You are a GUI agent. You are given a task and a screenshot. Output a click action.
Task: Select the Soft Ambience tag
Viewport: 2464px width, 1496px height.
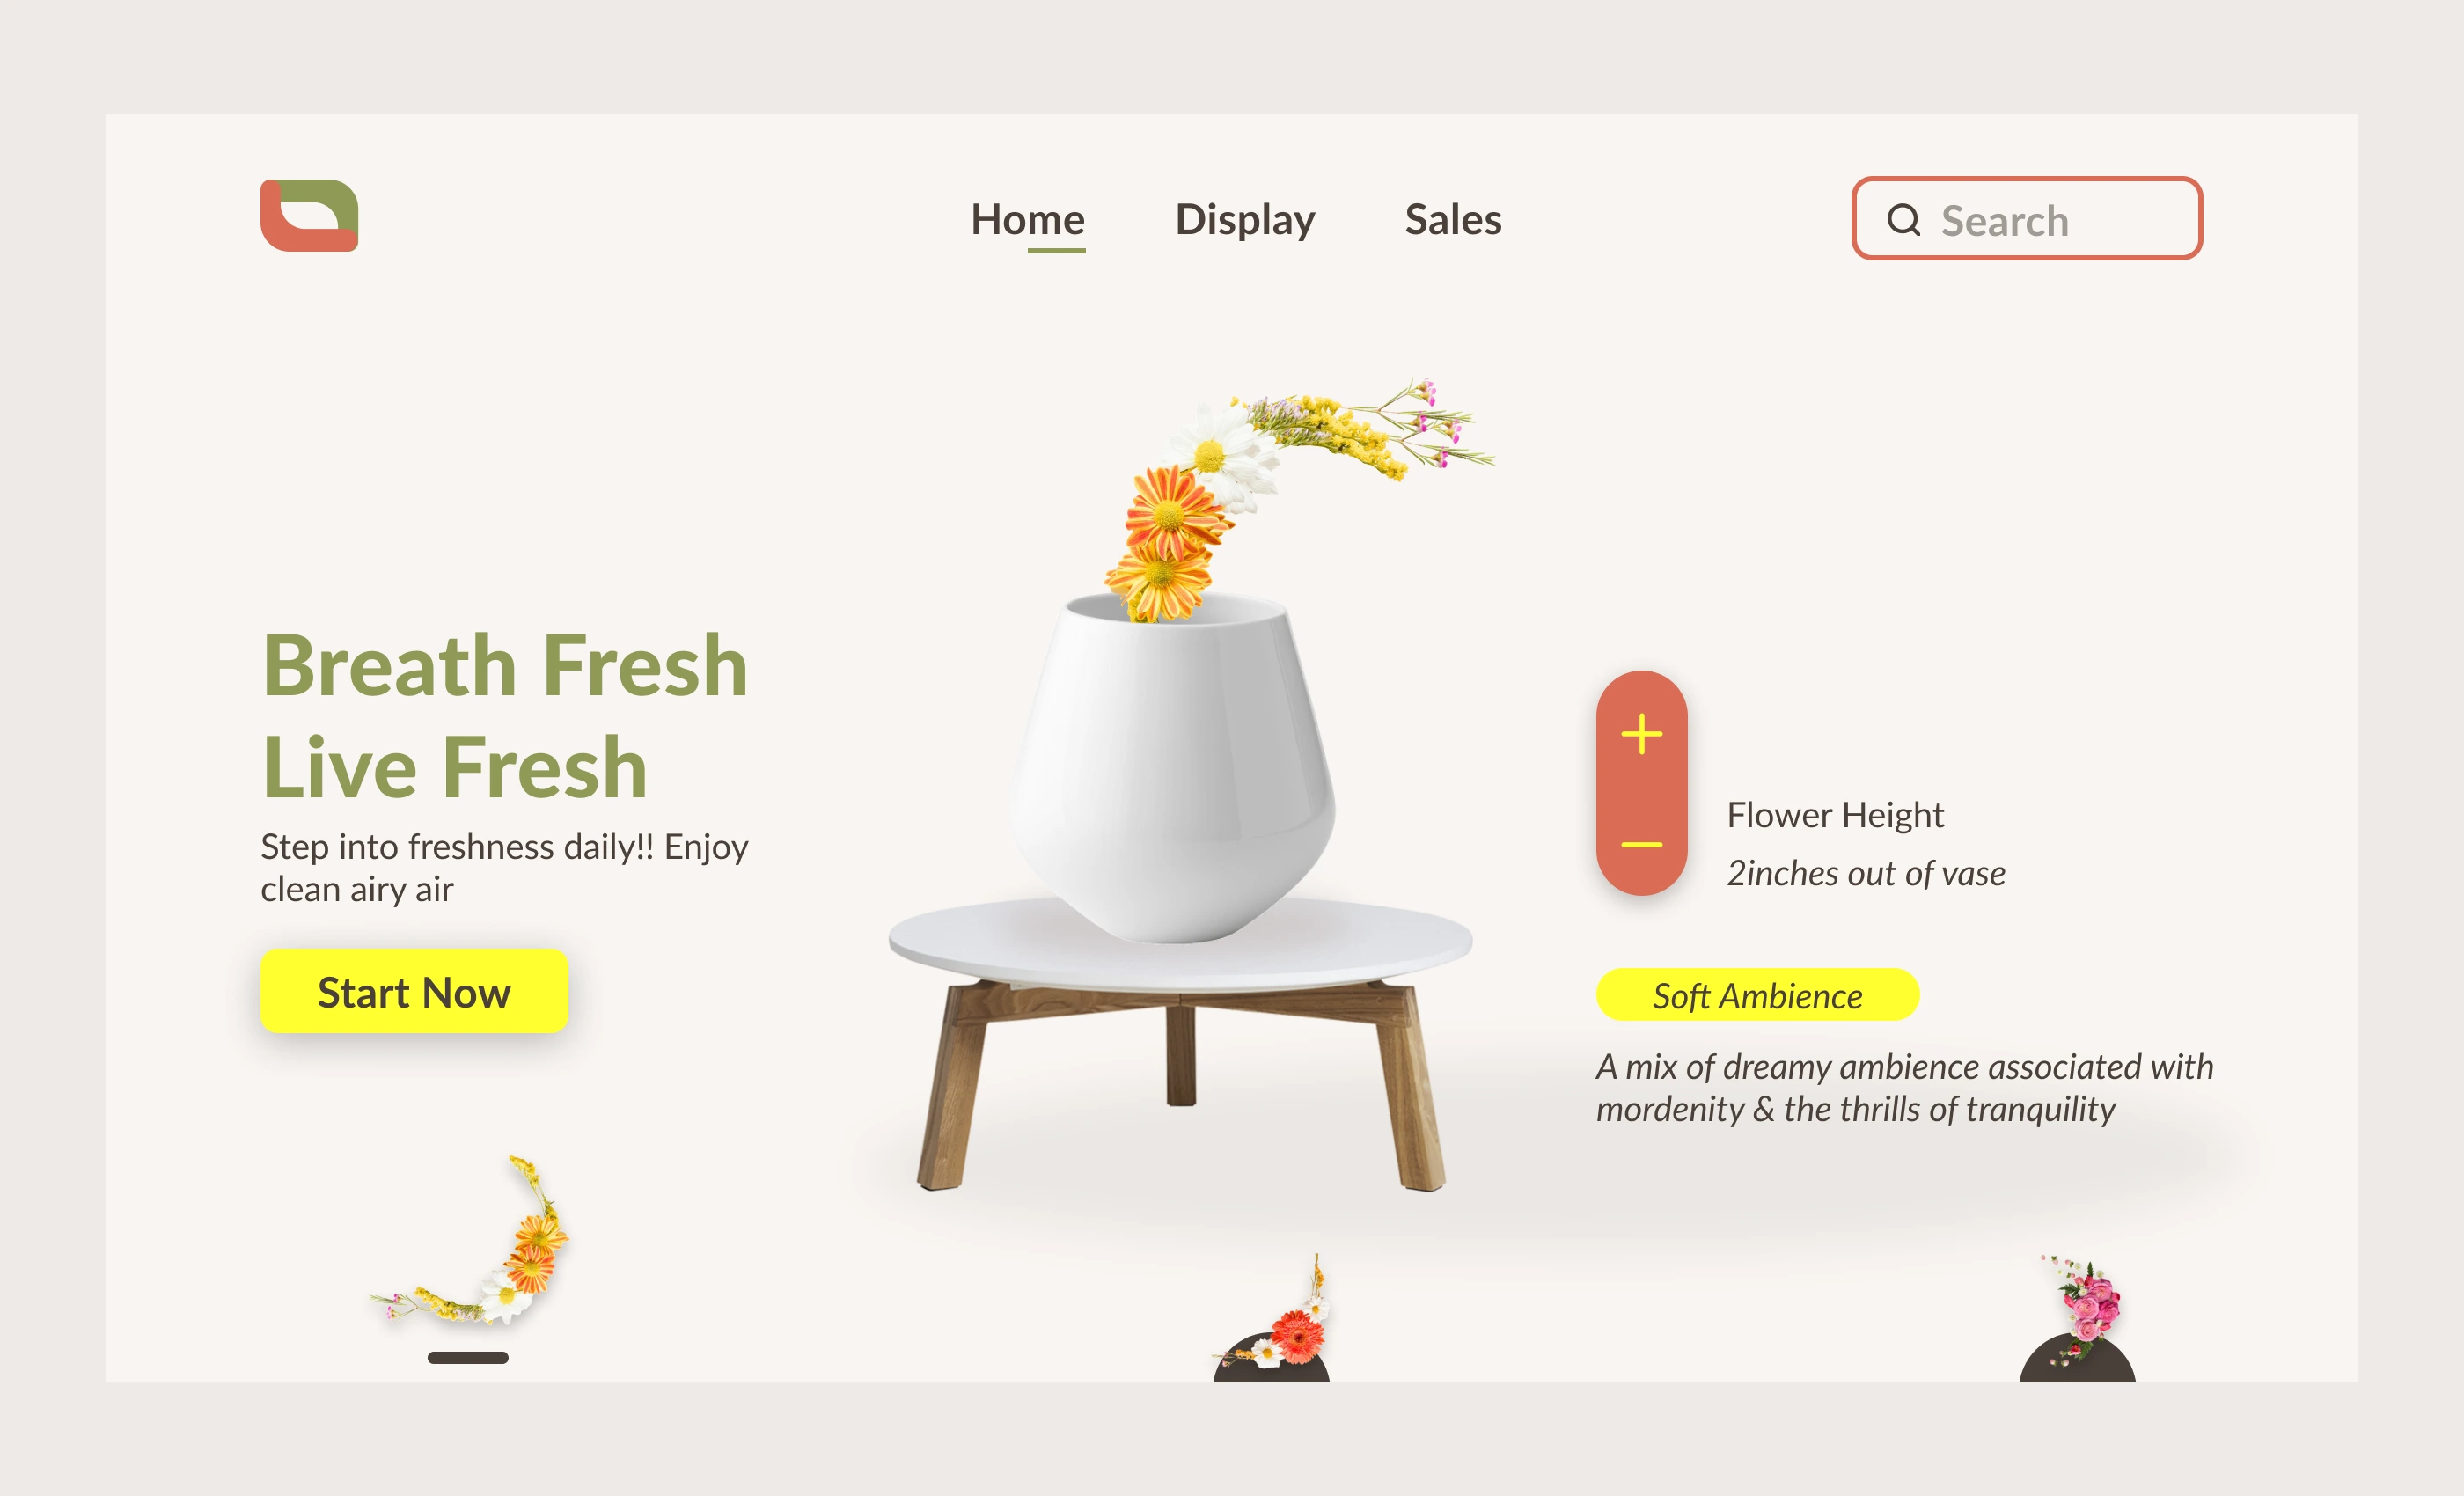[x=1757, y=995]
